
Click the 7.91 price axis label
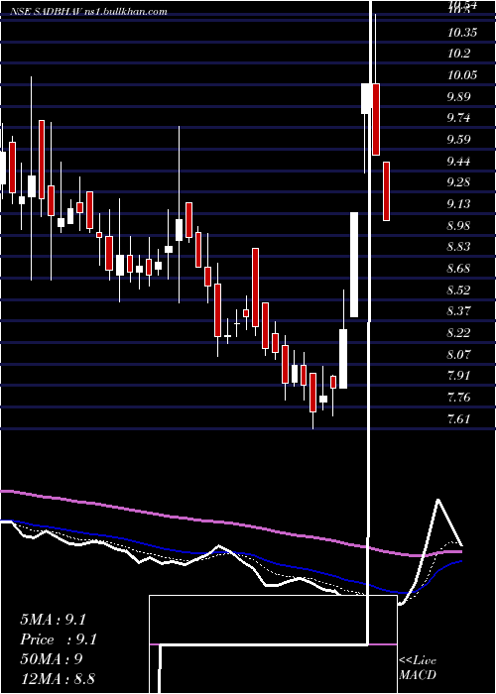pos(458,376)
